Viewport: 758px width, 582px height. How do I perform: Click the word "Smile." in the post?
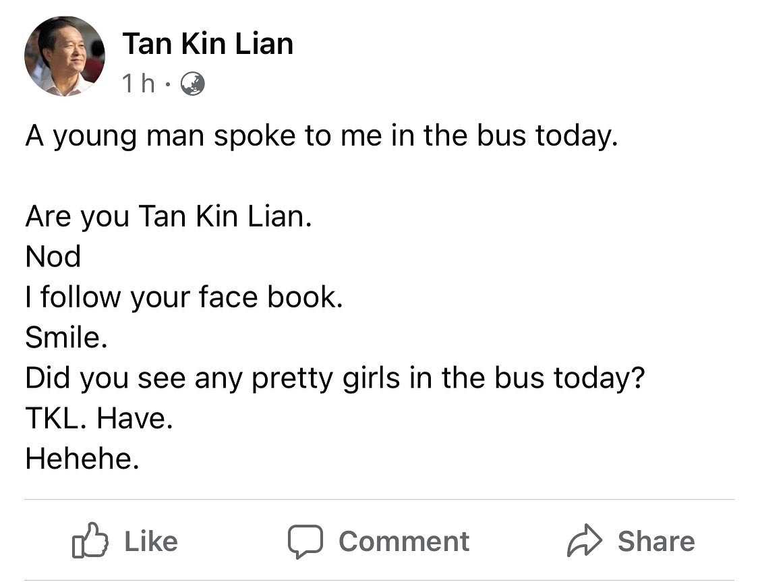[66, 337]
